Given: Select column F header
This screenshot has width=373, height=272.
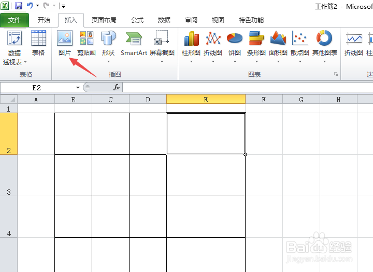Looking at the screenshot, I should [x=264, y=99].
